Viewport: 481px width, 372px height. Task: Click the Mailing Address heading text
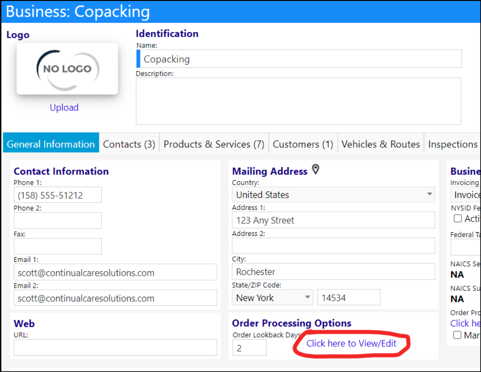270,171
